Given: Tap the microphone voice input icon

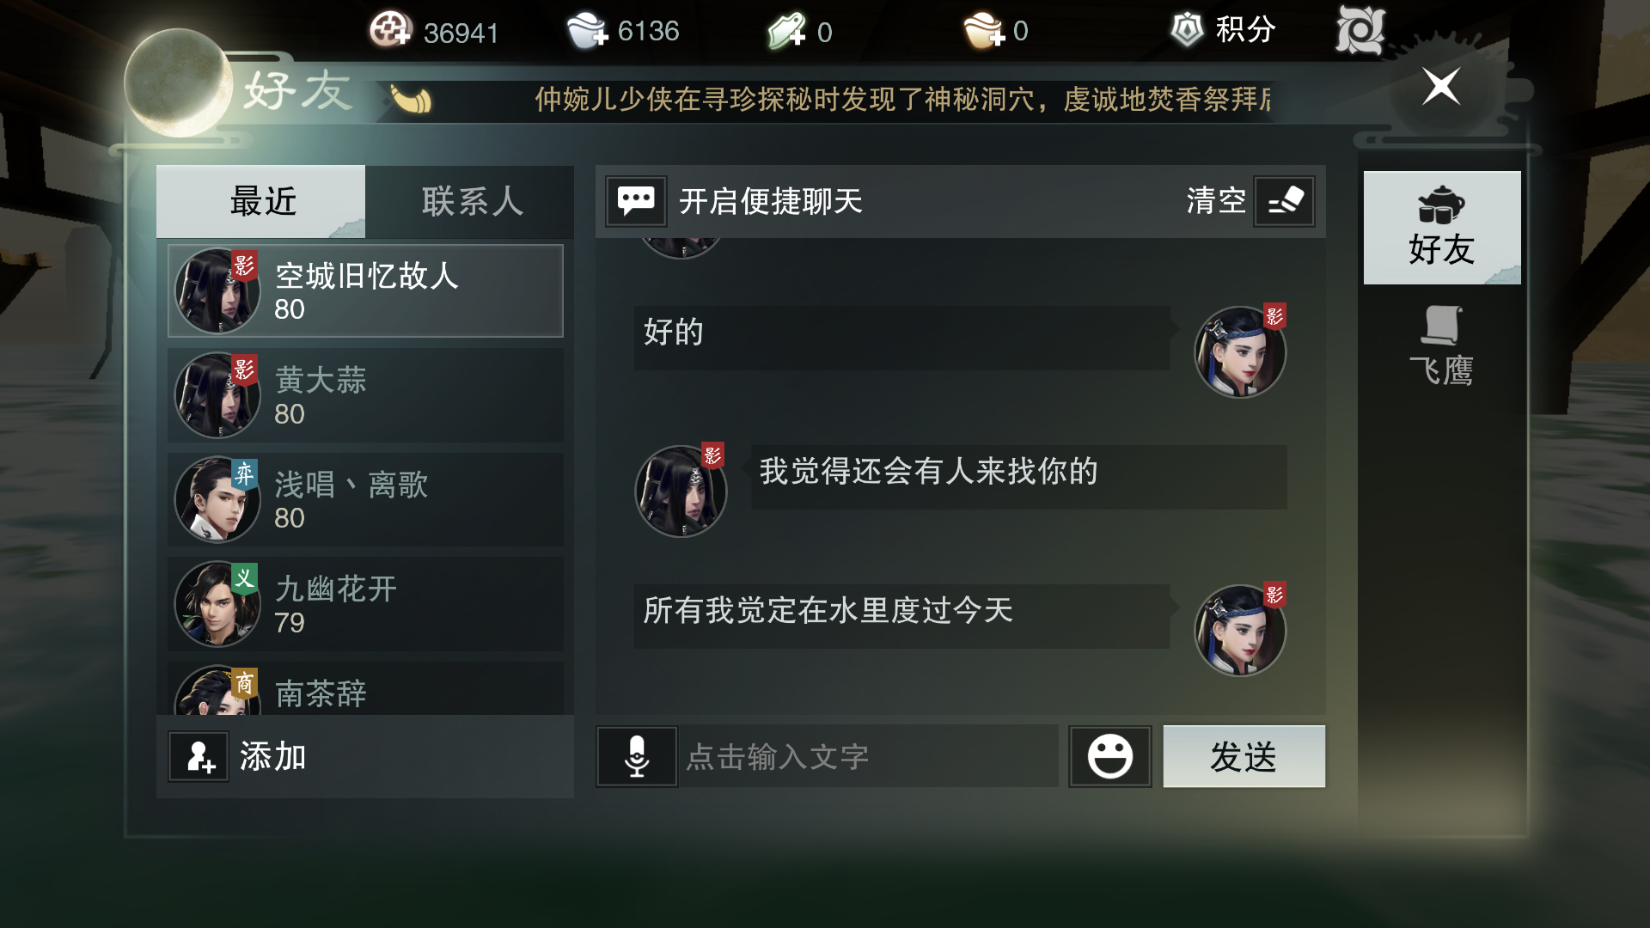Looking at the screenshot, I should pyautogui.click(x=637, y=756).
